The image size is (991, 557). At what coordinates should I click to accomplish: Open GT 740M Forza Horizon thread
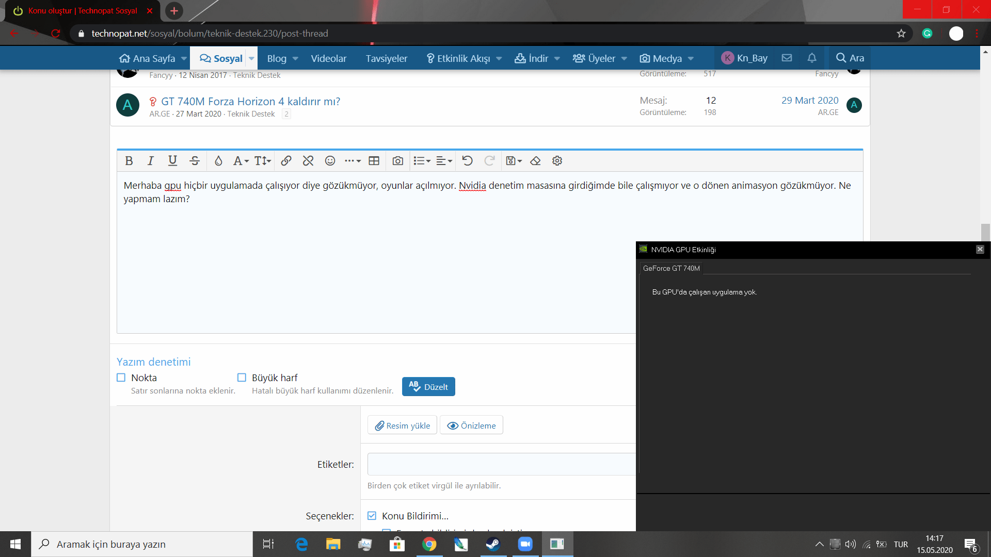point(250,101)
